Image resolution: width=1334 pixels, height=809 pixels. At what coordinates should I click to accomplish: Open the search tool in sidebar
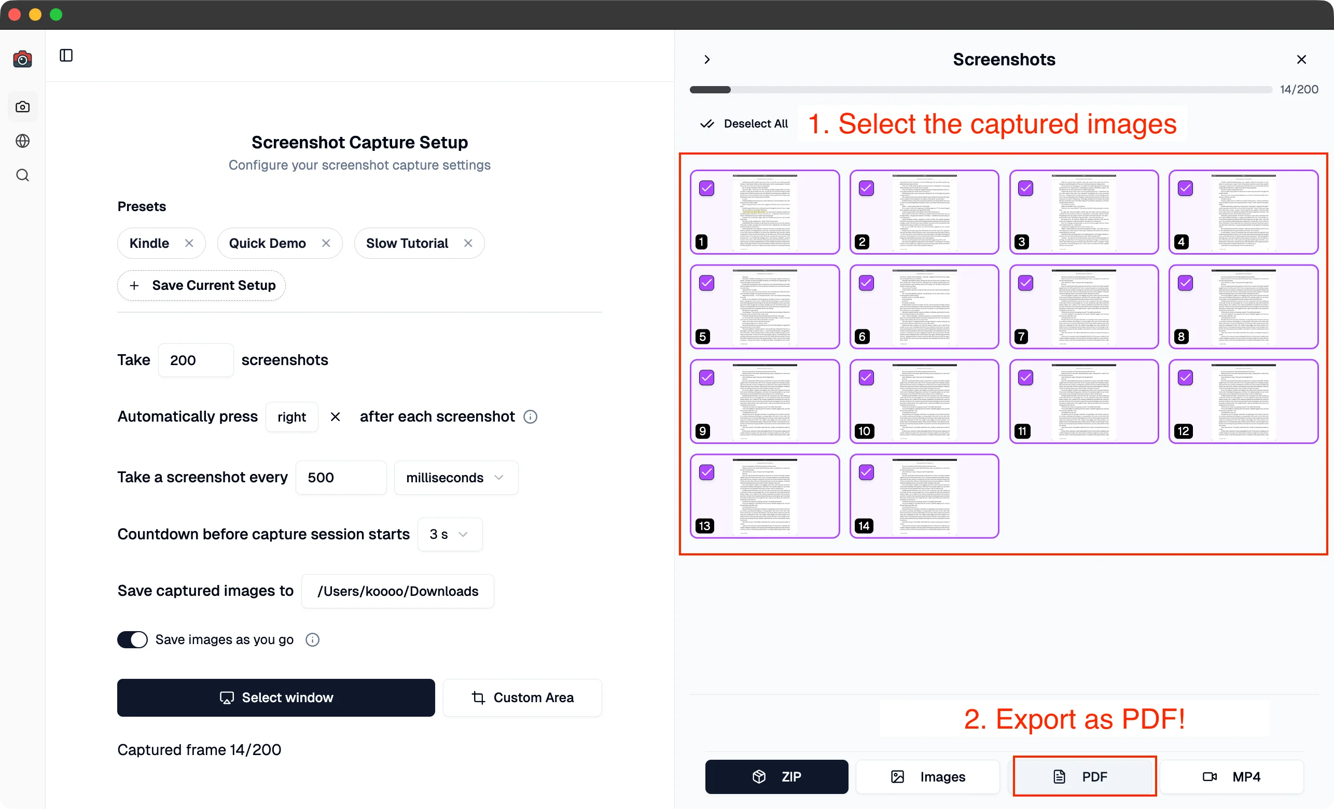pos(22,174)
